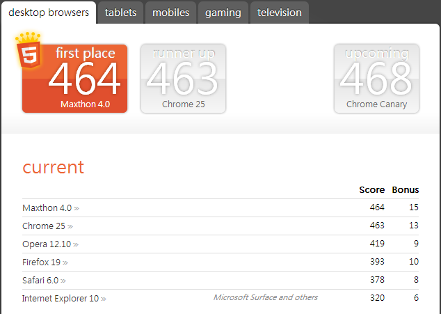
Task: Click arrow icon beside Opera 12.10
Action: (x=76, y=244)
